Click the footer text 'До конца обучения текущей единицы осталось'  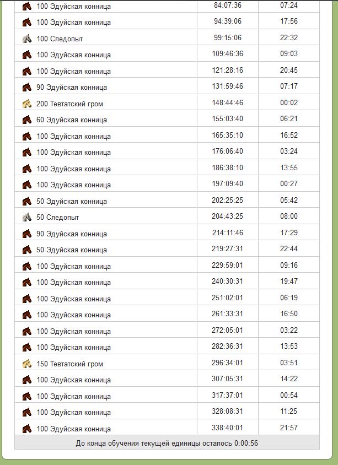[154, 444]
